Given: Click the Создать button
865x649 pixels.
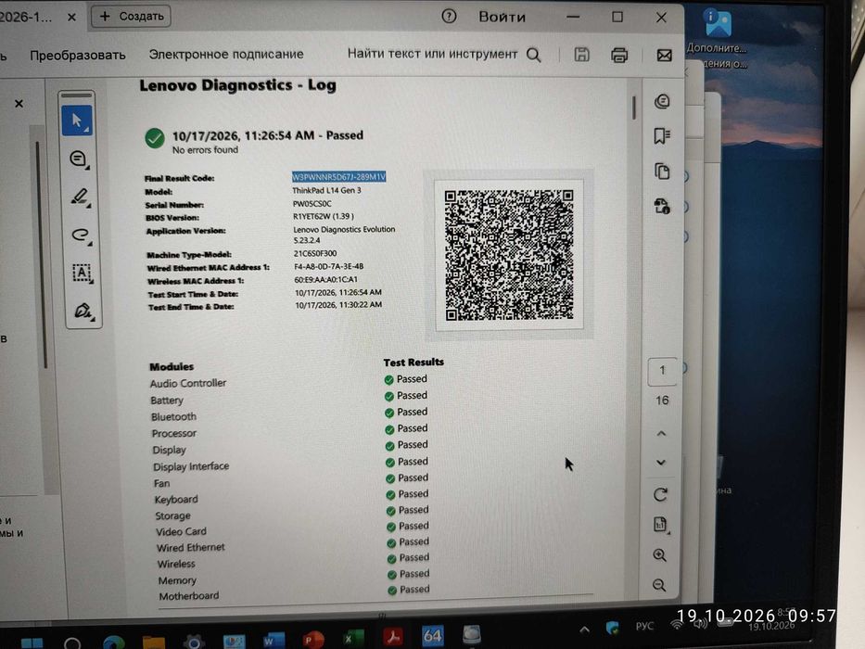Looking at the screenshot, I should click(x=132, y=16).
